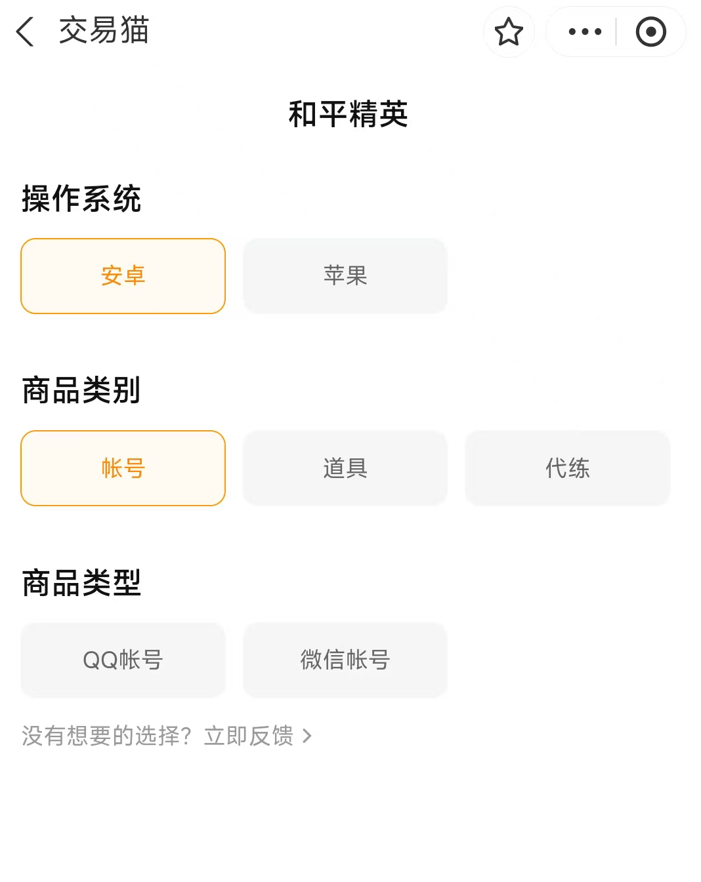The width and height of the screenshot is (701, 882).
Task: Choose the 微信帐号 product type
Action: (345, 660)
